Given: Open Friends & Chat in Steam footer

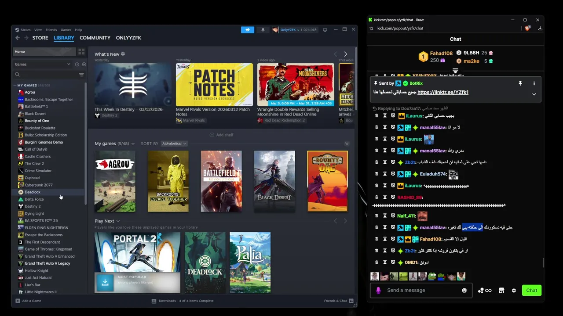Looking at the screenshot, I should (338, 301).
